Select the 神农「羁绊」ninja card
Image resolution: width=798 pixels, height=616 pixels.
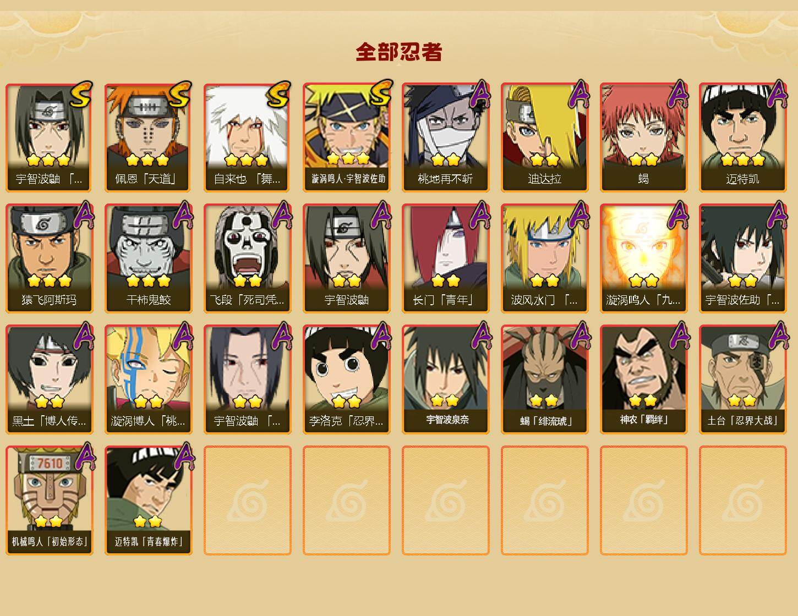coord(644,380)
